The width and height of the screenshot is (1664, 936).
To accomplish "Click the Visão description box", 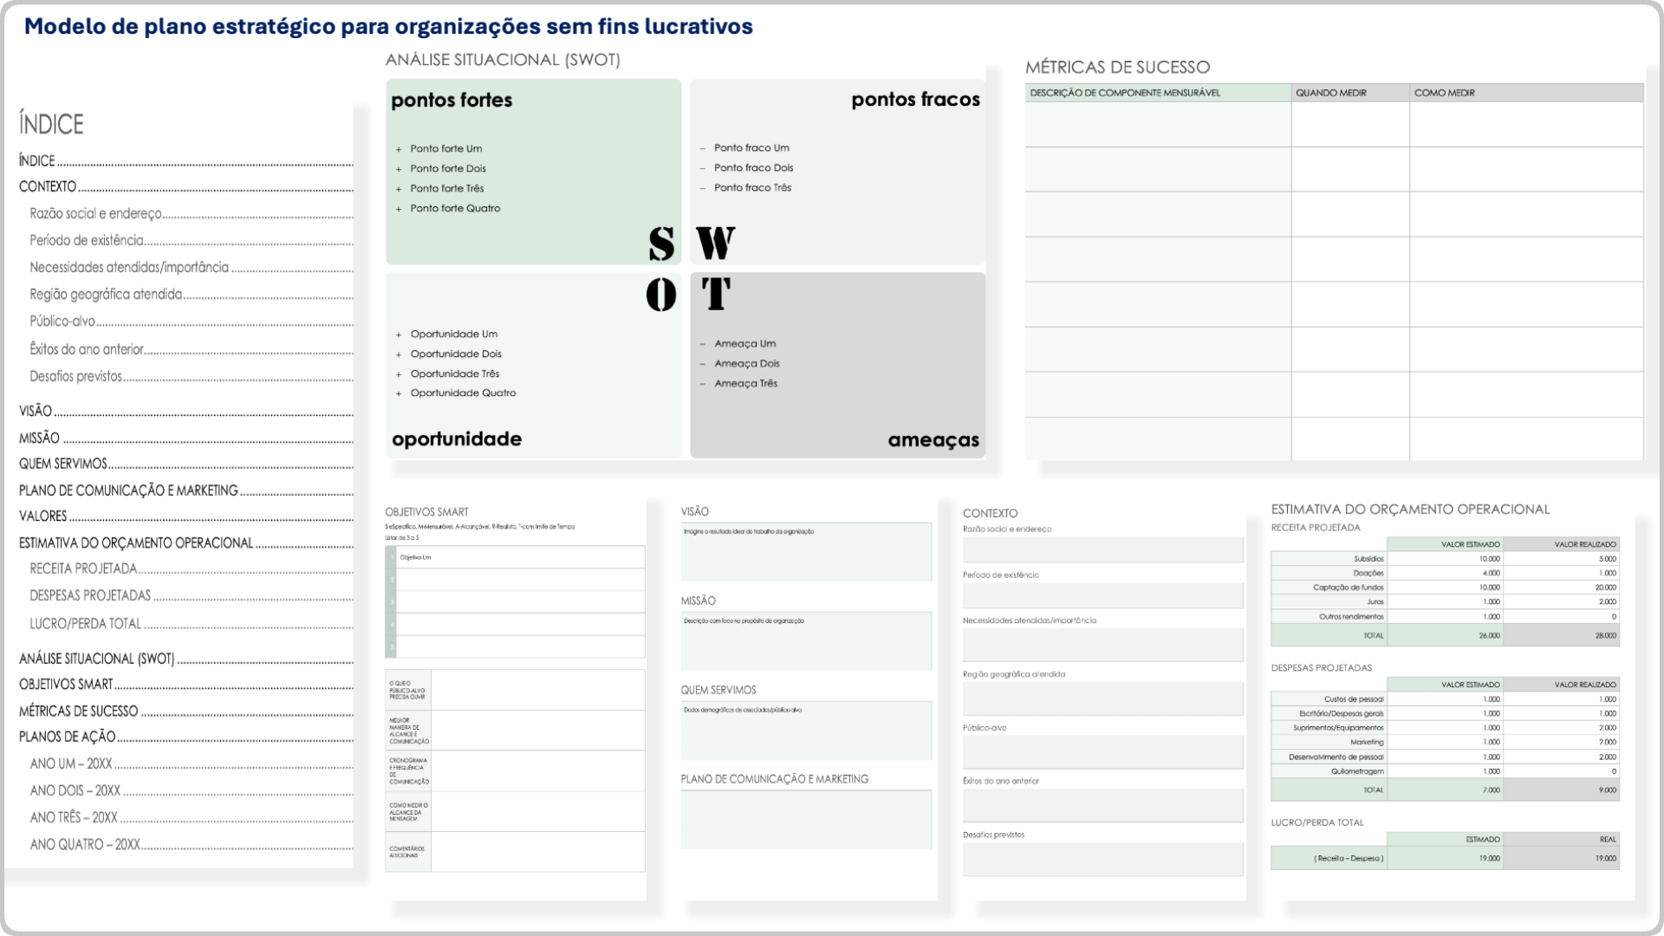I will point(806,552).
